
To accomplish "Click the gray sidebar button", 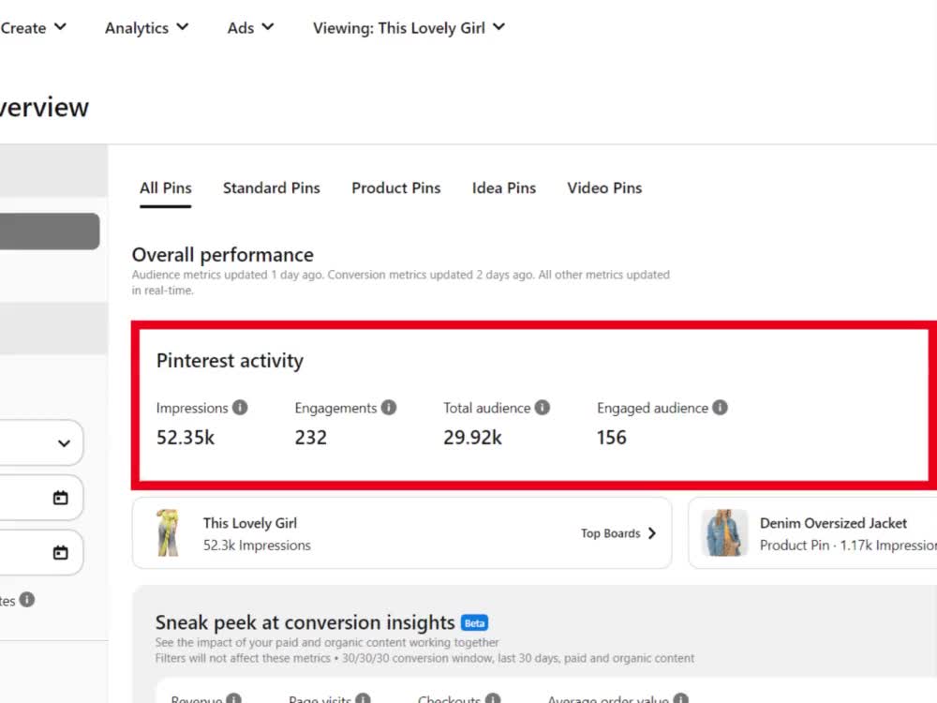I will (50, 232).
